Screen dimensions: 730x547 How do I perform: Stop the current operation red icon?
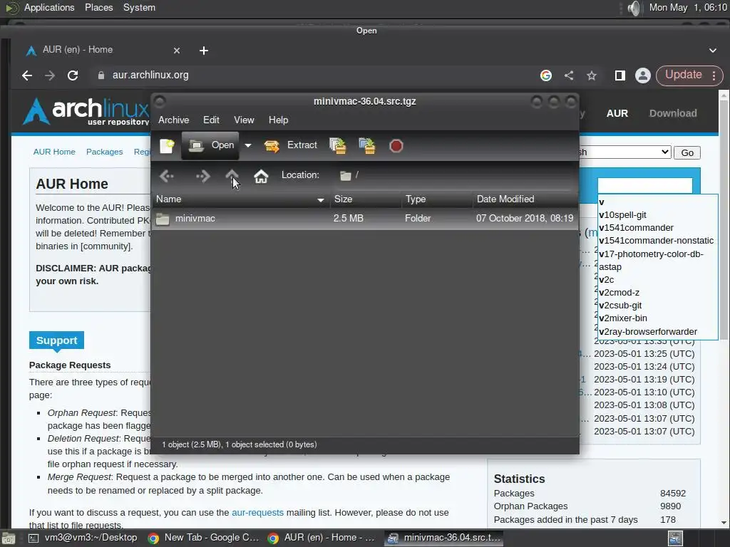point(396,146)
